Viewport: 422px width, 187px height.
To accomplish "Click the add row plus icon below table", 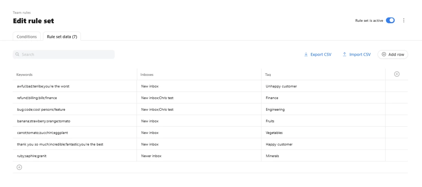I will (19, 167).
